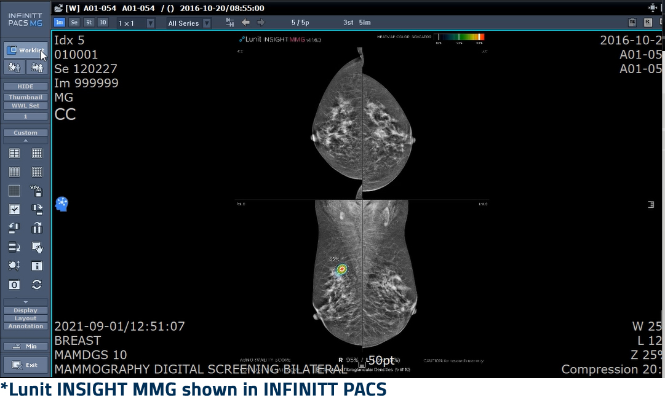Click the TE text overlay icon
The image size is (665, 399).
pyautogui.click(x=632, y=23)
